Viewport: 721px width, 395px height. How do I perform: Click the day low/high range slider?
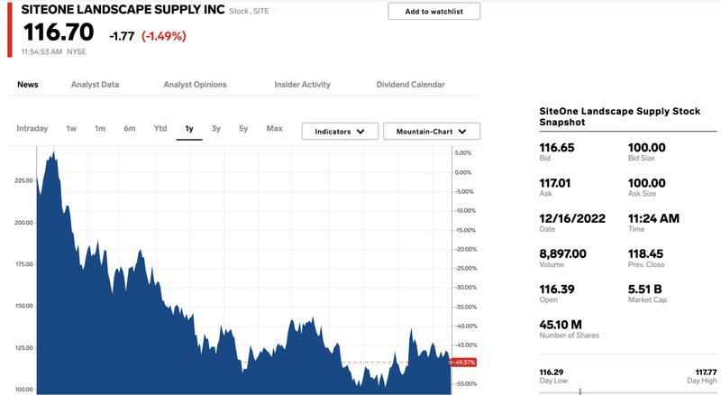point(627,392)
